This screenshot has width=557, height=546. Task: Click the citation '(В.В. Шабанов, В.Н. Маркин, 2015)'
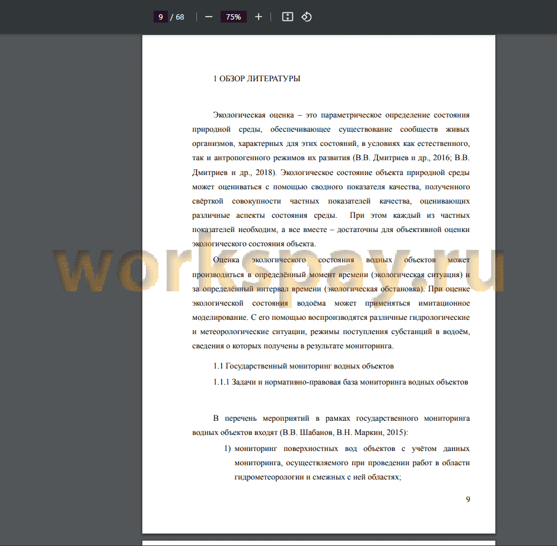click(x=344, y=433)
